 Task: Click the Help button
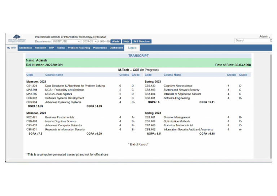coord(126,42)
